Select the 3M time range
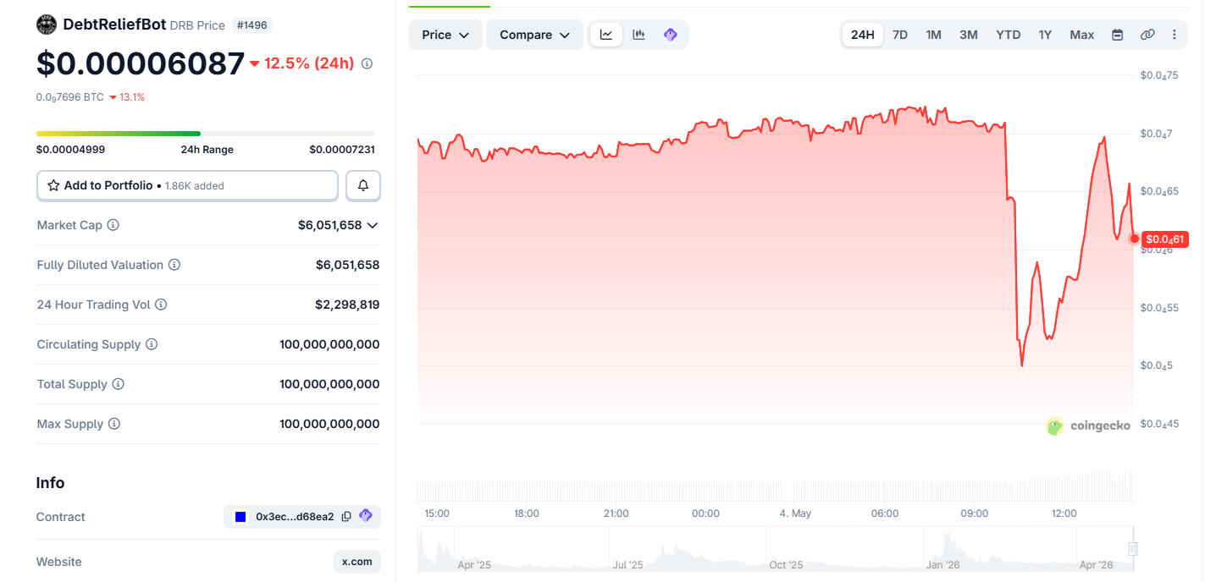 tap(969, 35)
